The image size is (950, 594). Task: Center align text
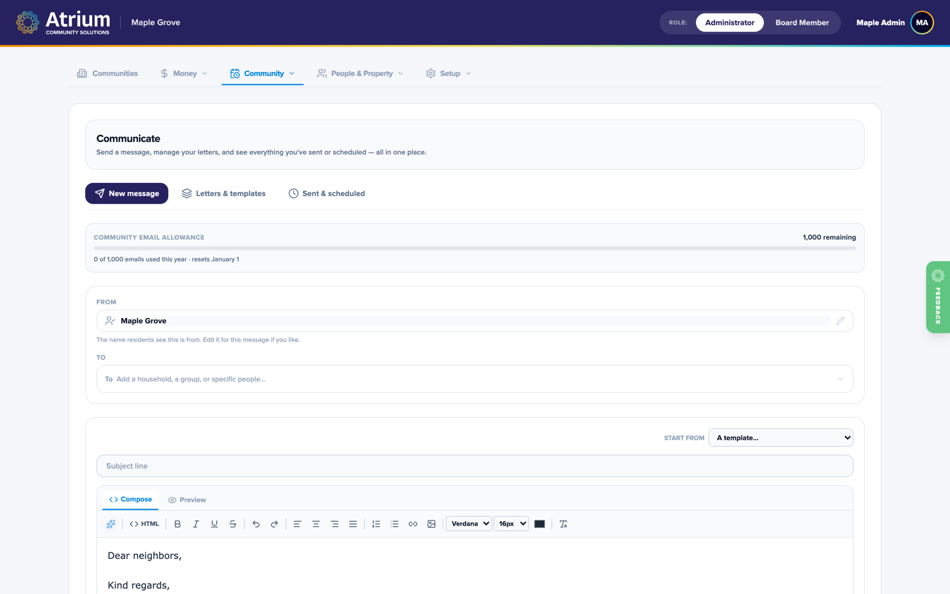click(316, 524)
